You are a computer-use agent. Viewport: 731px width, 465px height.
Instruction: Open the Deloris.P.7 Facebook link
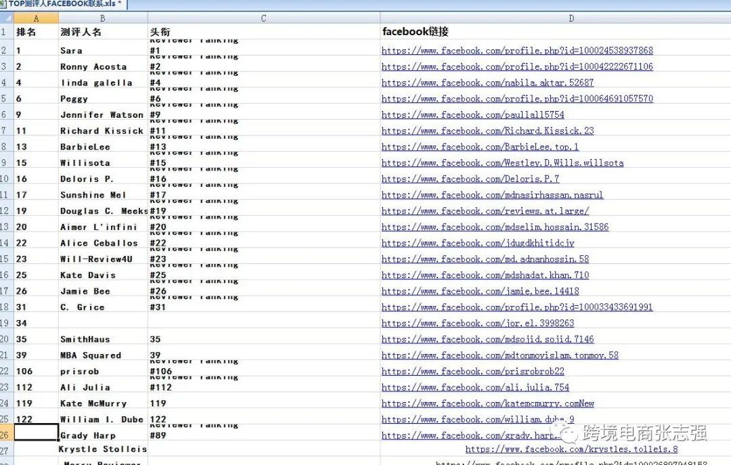[x=470, y=179]
